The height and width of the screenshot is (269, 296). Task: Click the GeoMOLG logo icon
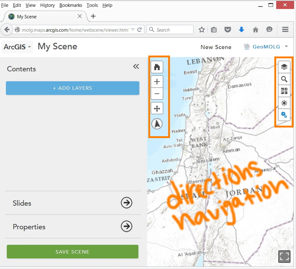(x=246, y=47)
